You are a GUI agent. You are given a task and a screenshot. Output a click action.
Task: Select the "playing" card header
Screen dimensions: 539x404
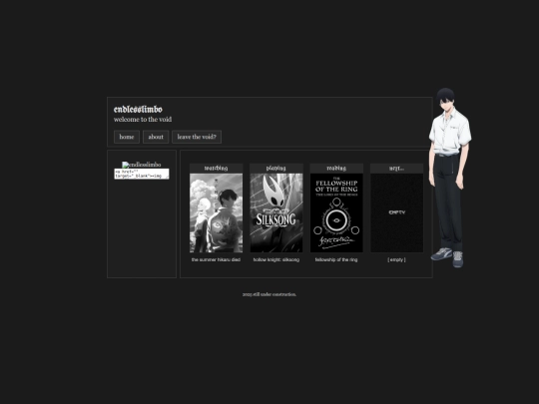(x=276, y=169)
